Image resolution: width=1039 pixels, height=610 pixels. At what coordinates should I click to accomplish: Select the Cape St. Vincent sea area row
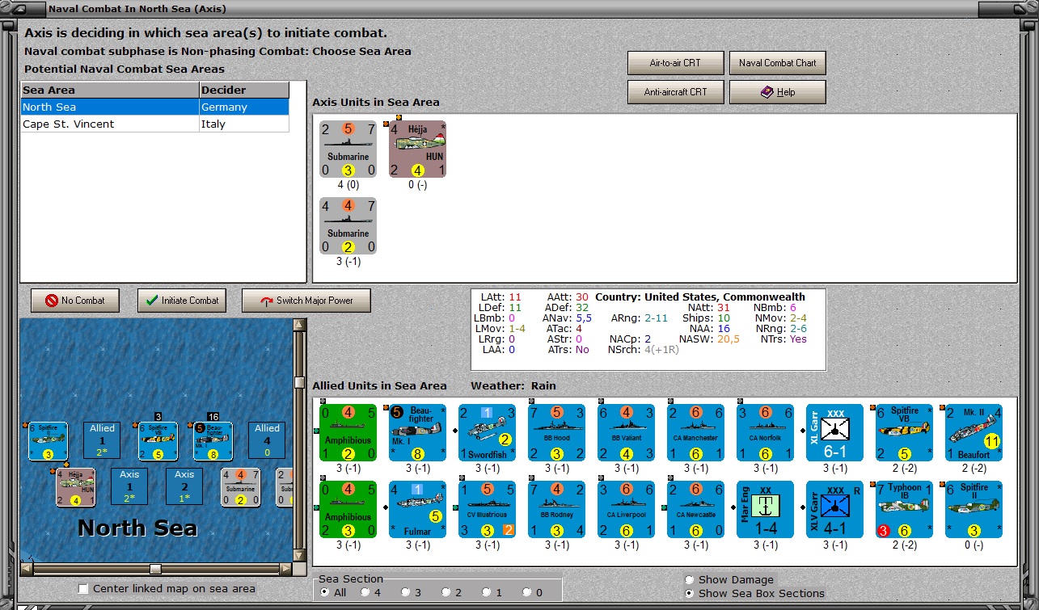click(x=154, y=124)
